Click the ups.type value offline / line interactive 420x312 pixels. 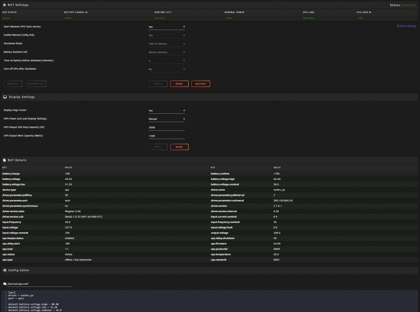(x=78, y=260)
